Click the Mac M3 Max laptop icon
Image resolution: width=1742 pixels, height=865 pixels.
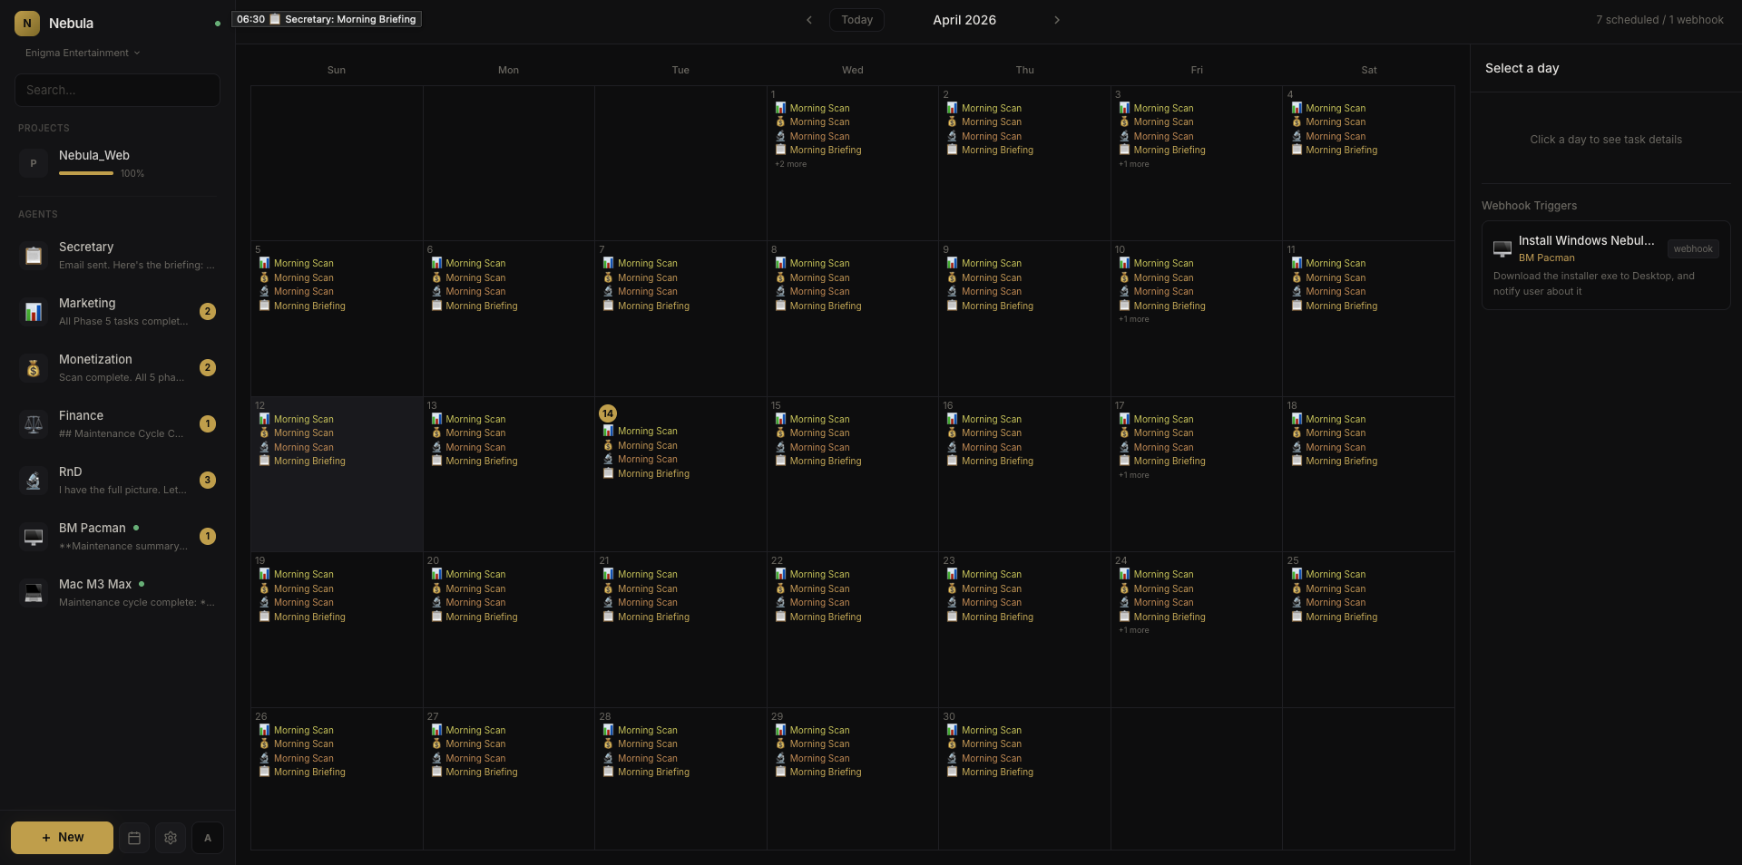click(x=34, y=593)
